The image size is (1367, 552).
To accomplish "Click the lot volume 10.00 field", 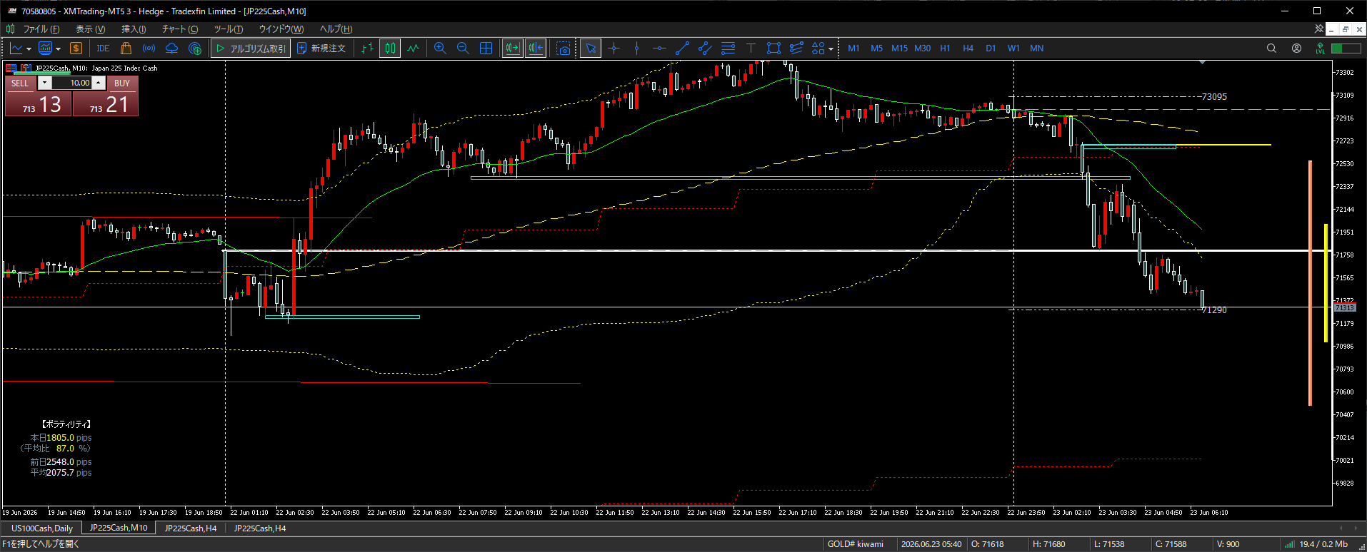I will (71, 83).
